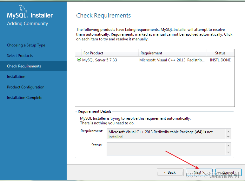The width and height of the screenshot is (245, 181).
Task: Click the Requirement Details group label
Action: 95,111
